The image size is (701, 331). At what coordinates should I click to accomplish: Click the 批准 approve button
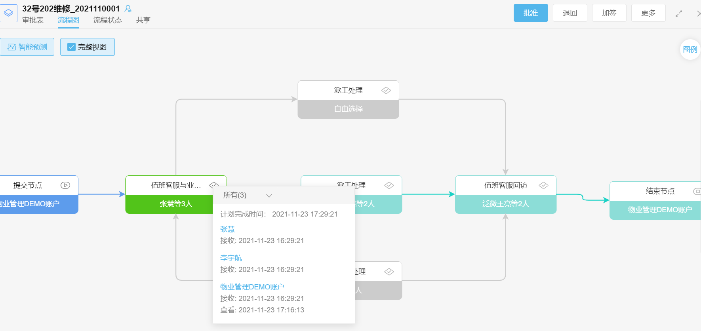[531, 13]
